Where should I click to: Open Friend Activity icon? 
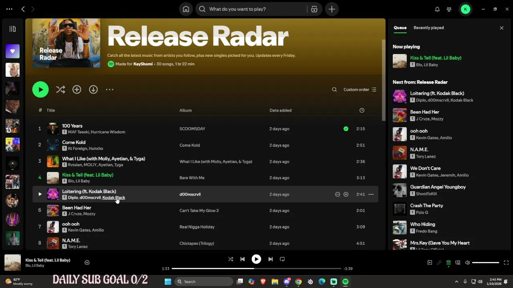[449, 9]
